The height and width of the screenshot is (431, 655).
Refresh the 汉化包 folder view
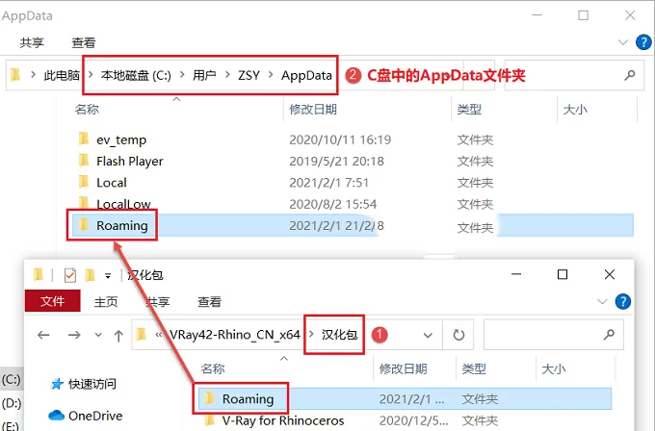(458, 335)
